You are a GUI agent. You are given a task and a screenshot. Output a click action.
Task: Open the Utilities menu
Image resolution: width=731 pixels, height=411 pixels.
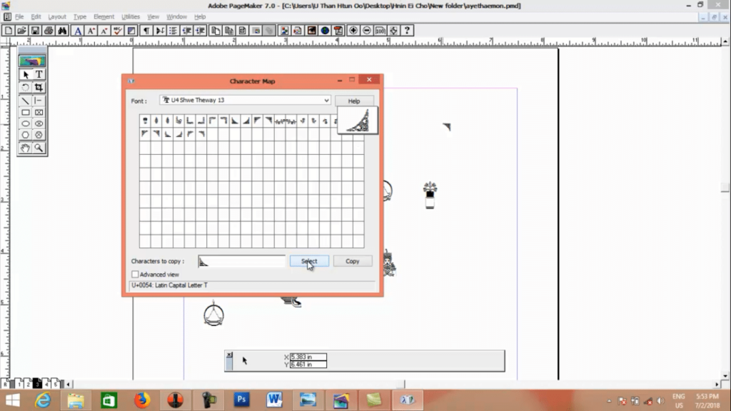point(131,17)
